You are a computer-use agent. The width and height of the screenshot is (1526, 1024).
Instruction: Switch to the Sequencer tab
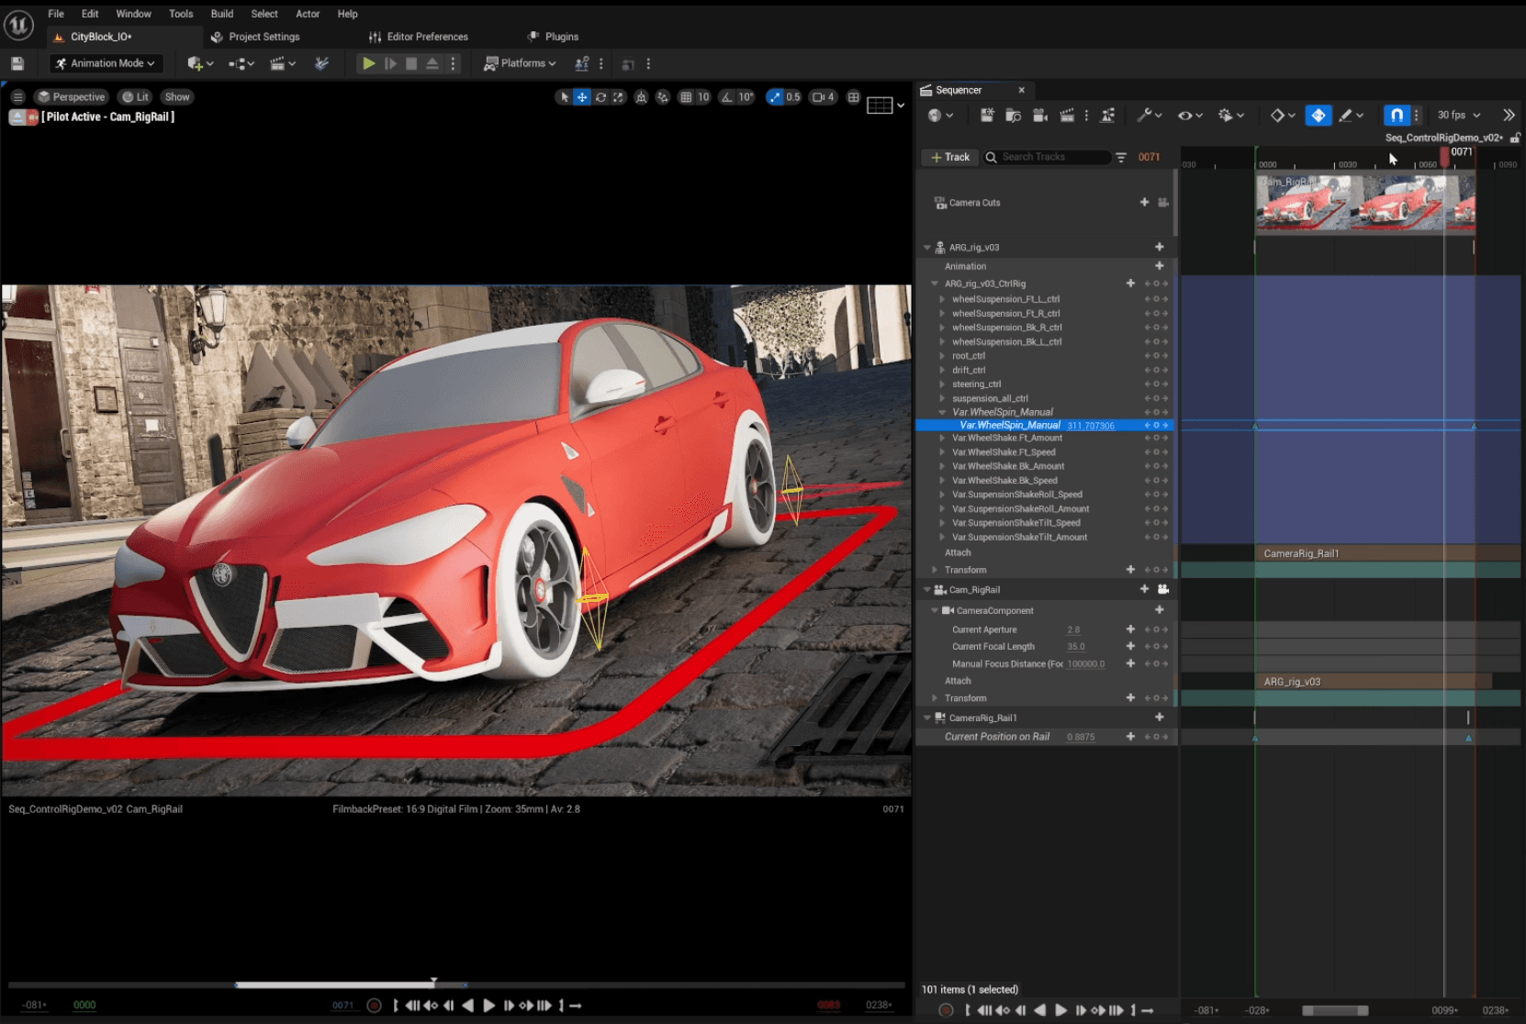pos(959,90)
